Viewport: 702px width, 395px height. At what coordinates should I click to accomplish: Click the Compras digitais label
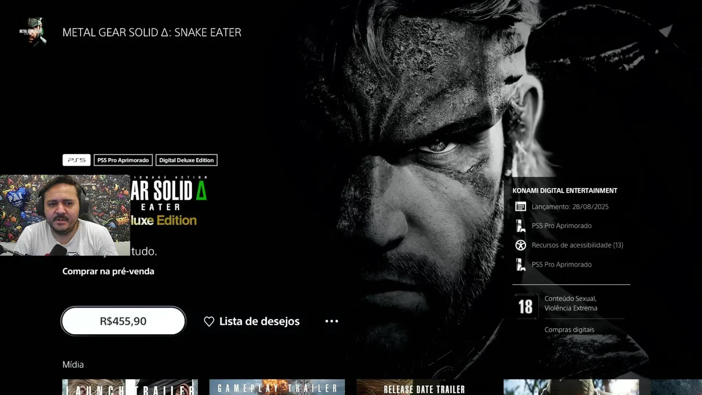[x=569, y=330]
